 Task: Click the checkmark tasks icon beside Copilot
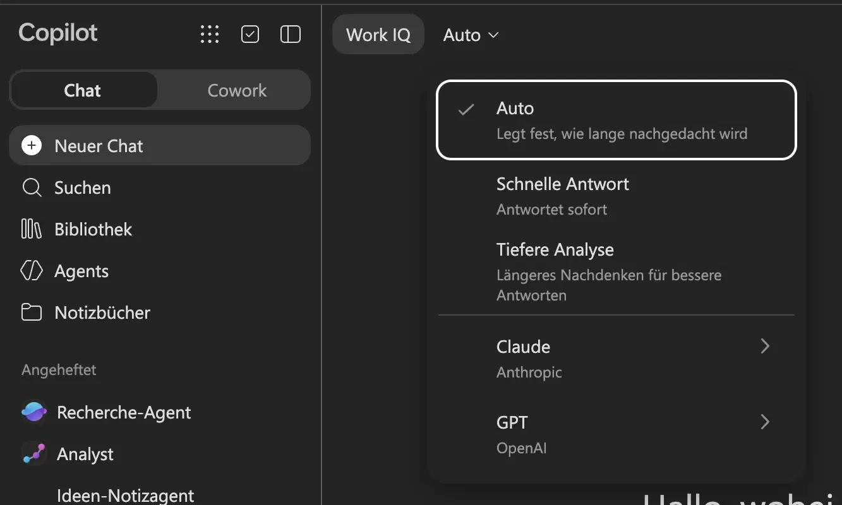click(250, 34)
